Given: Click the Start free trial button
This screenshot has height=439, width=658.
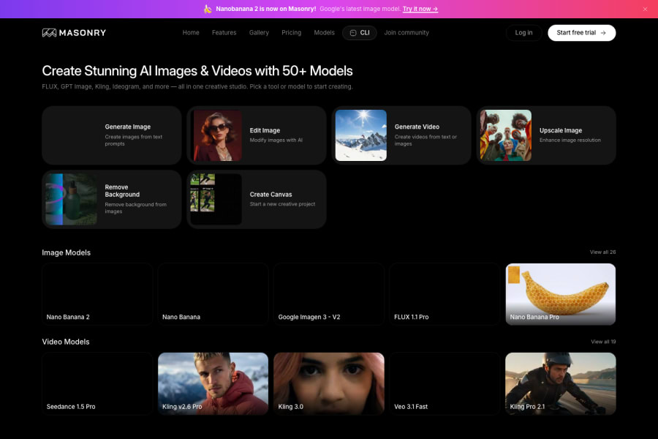Looking at the screenshot, I should pos(582,33).
